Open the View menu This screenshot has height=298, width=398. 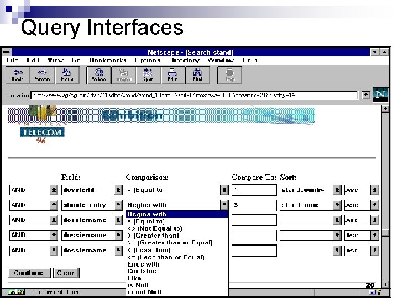(55, 60)
